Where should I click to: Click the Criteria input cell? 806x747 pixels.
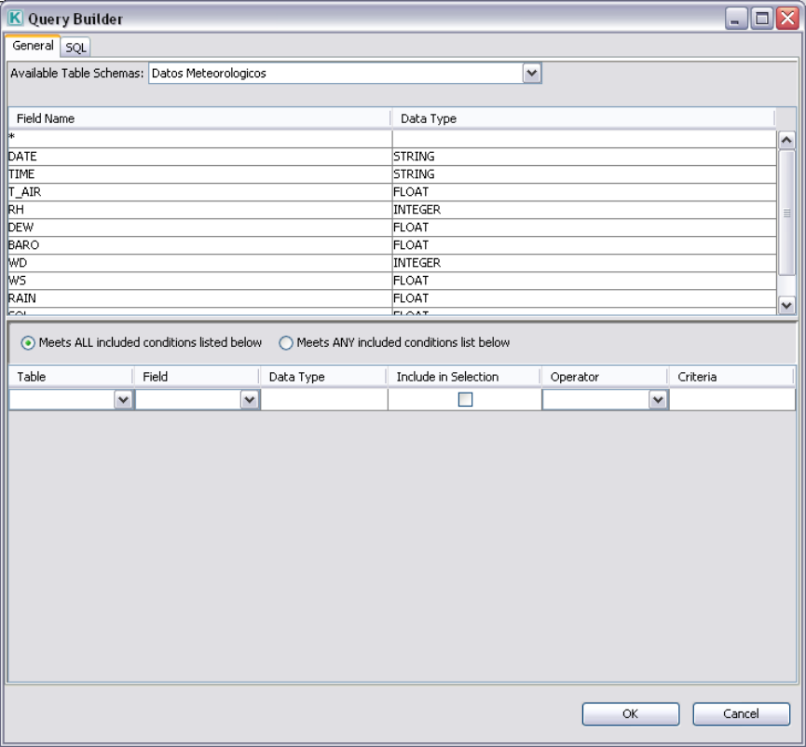click(x=732, y=400)
